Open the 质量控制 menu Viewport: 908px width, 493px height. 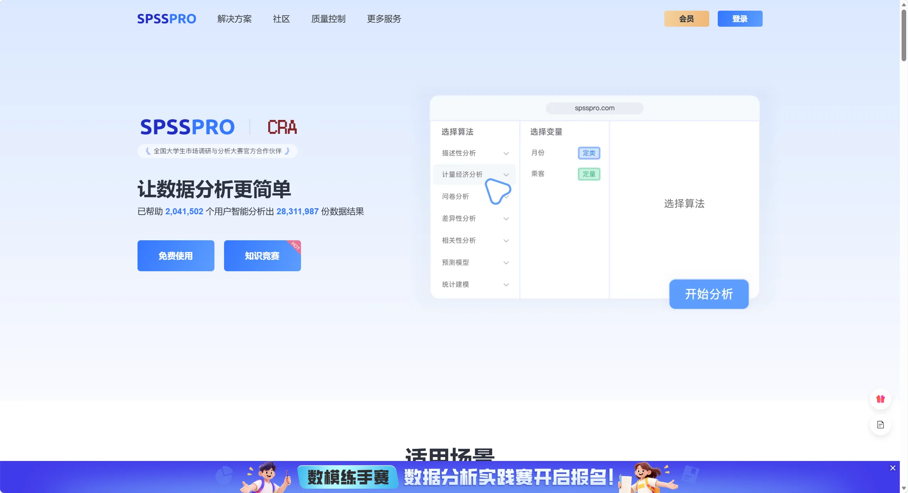tap(328, 19)
